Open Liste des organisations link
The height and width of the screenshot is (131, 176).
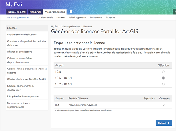click(18, 18)
